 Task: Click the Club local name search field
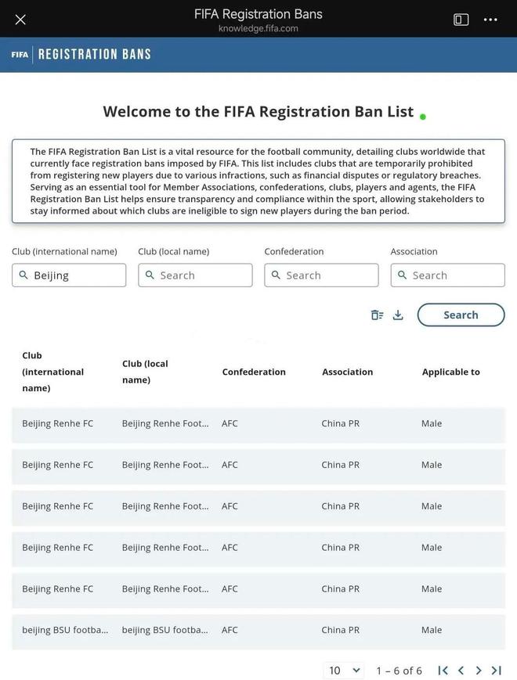[x=195, y=275]
